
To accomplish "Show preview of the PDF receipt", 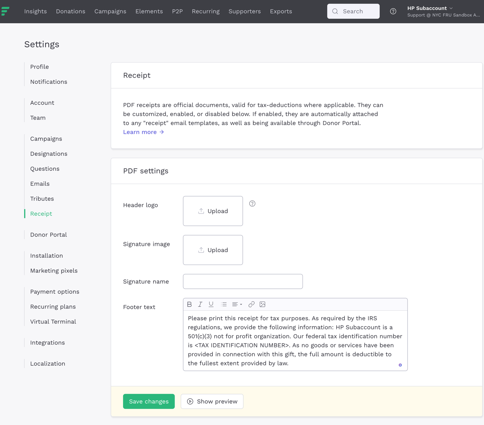I will click(x=212, y=401).
